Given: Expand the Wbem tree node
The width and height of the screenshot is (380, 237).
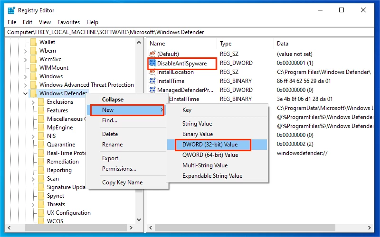Looking at the screenshot, I should pos(26,51).
